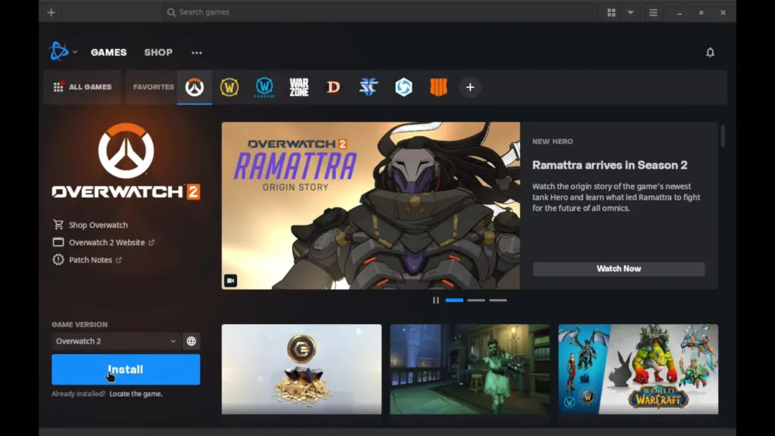Image resolution: width=775 pixels, height=436 pixels.
Task: Click the globe region icon
Action: 191,341
